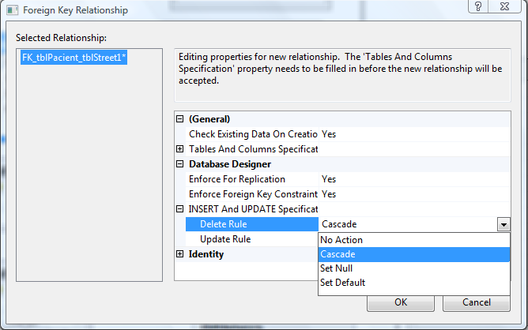Collapse INSERT And UPDATE Specification section
This screenshot has width=528, height=330.
(x=179, y=209)
